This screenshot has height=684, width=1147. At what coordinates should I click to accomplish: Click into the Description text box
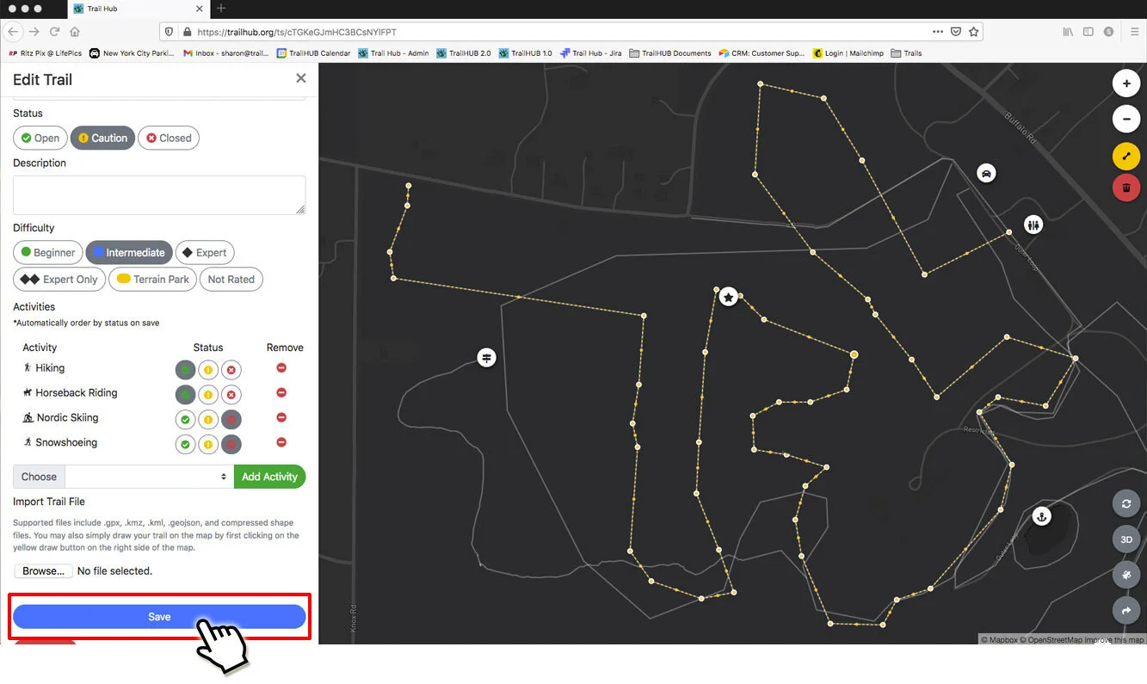[x=159, y=195]
